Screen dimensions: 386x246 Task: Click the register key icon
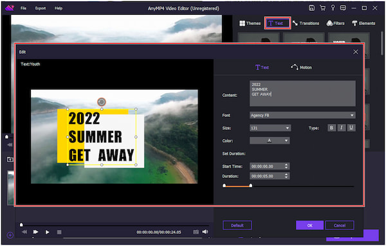pos(333,8)
